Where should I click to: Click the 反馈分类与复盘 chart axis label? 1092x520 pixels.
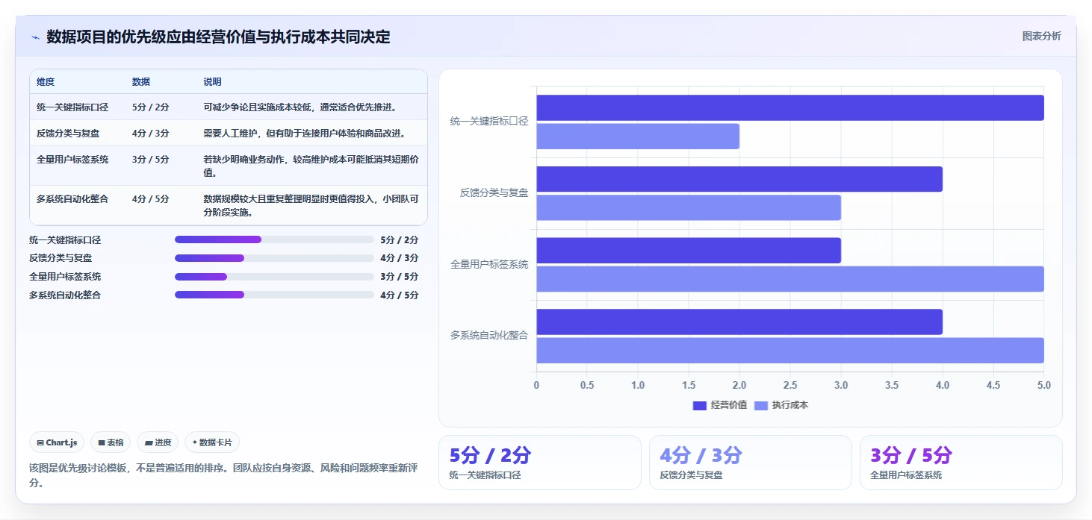(494, 192)
